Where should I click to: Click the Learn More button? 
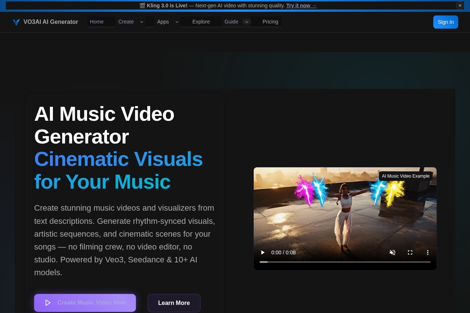click(x=174, y=303)
